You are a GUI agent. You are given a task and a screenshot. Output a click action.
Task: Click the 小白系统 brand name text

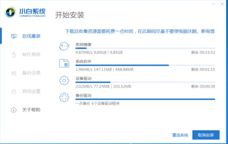click(x=32, y=11)
